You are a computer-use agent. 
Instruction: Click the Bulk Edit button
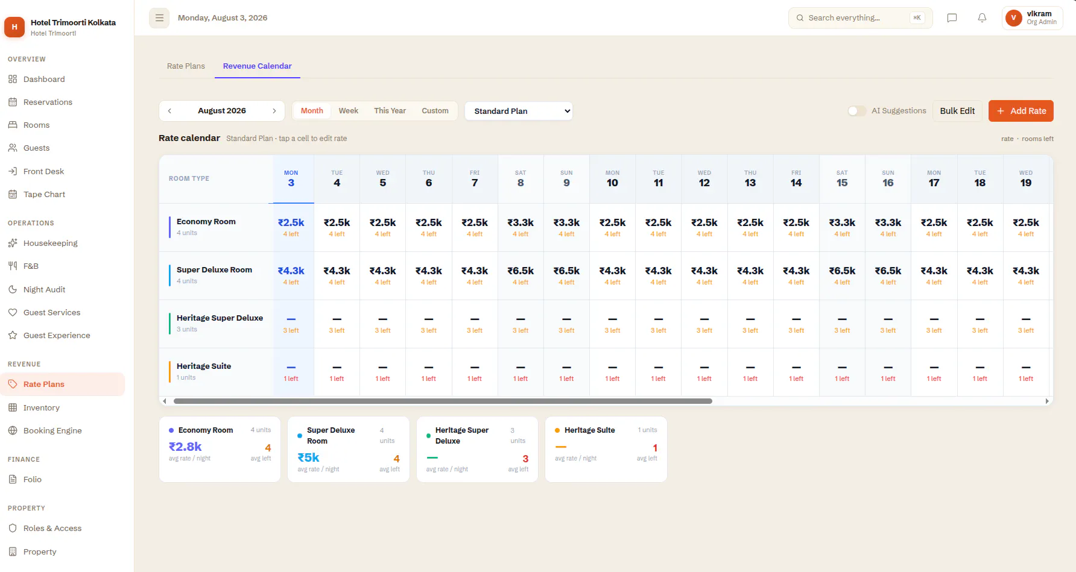957,111
